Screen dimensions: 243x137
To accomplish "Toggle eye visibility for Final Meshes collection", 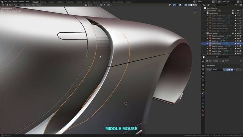I will [x=238, y=33].
